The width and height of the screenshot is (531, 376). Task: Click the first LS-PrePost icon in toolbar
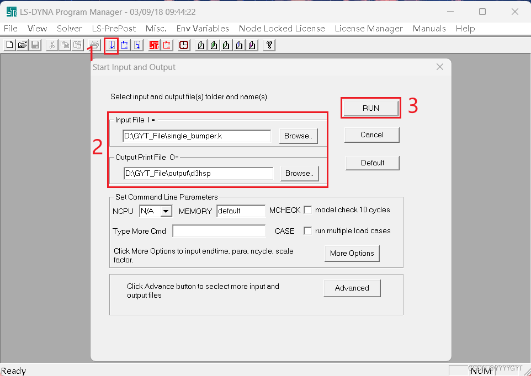point(201,45)
